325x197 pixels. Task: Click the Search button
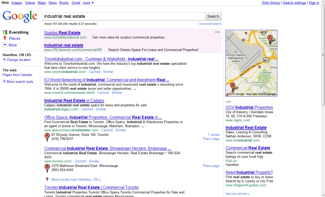(x=213, y=16)
